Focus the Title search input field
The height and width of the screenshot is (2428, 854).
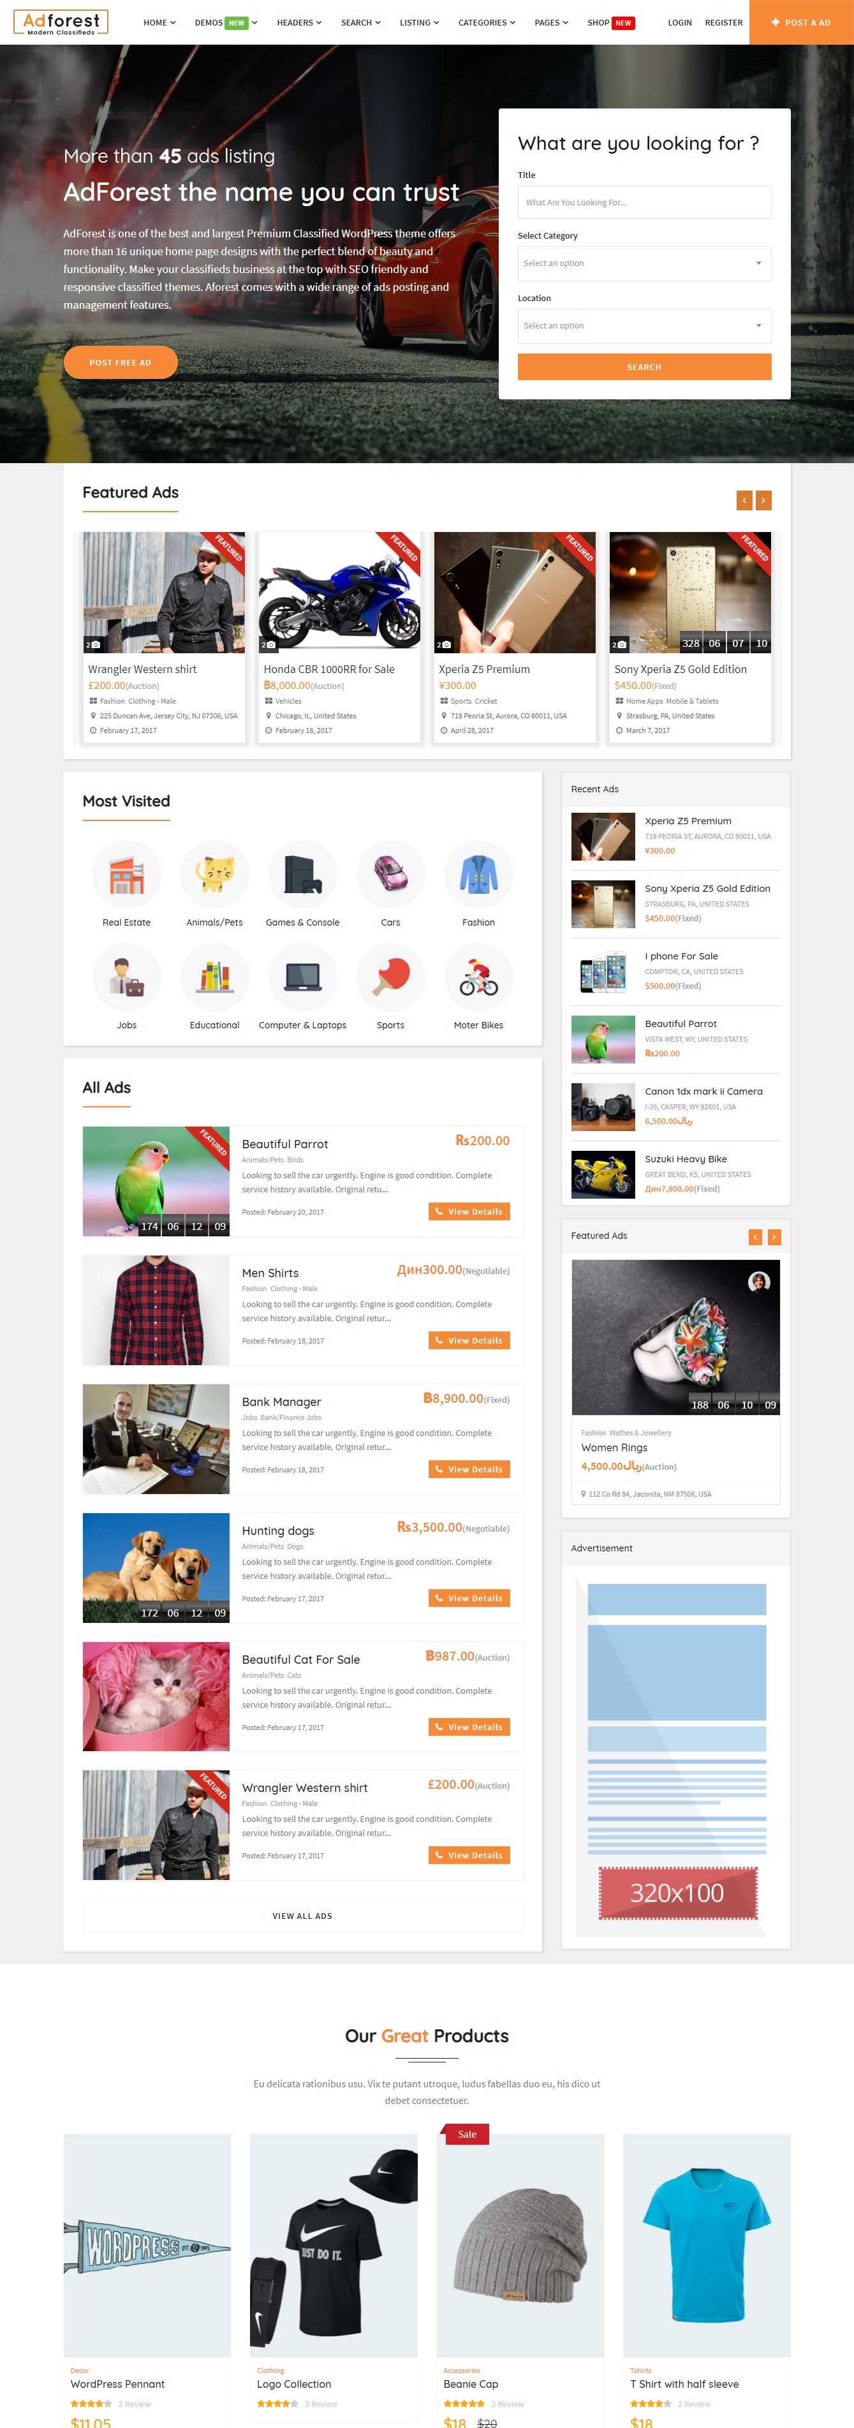(644, 202)
